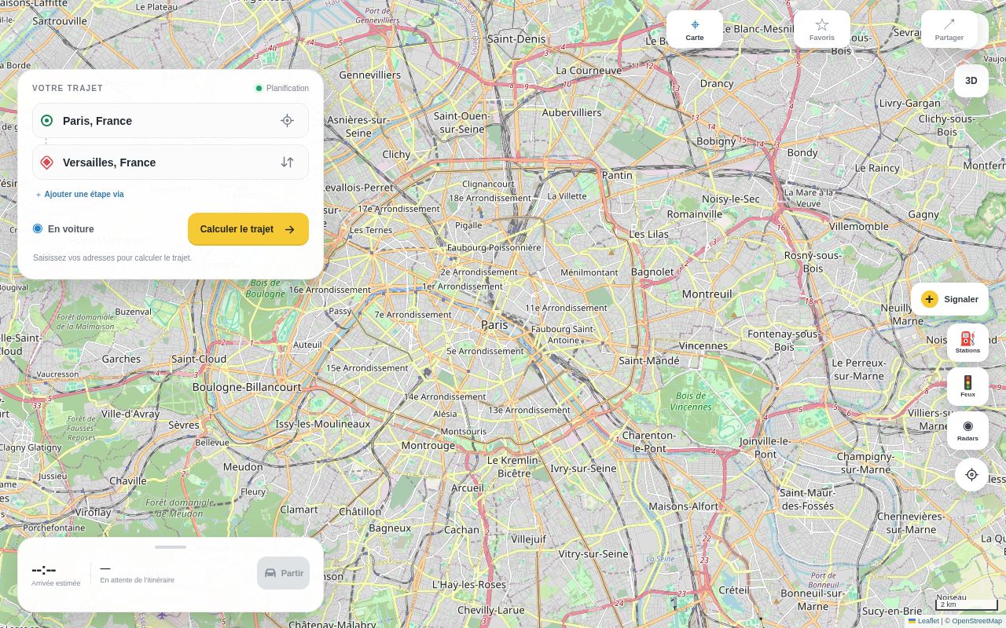Click the Vitry-sur-Seine map label
The height and width of the screenshot is (628, 1006).
pyautogui.click(x=593, y=553)
